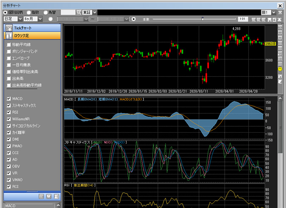Click the zoom-in magnifier icon

click(253, 19)
